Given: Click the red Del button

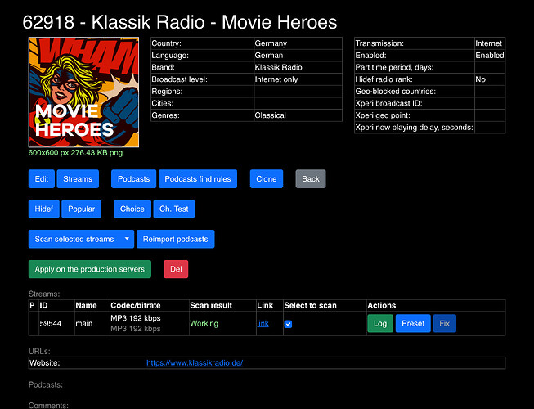Looking at the screenshot, I should click(x=176, y=269).
